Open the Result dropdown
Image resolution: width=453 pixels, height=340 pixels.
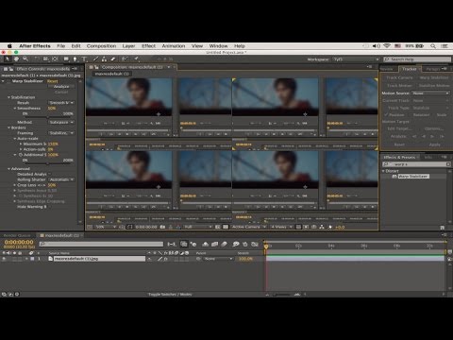[61, 103]
